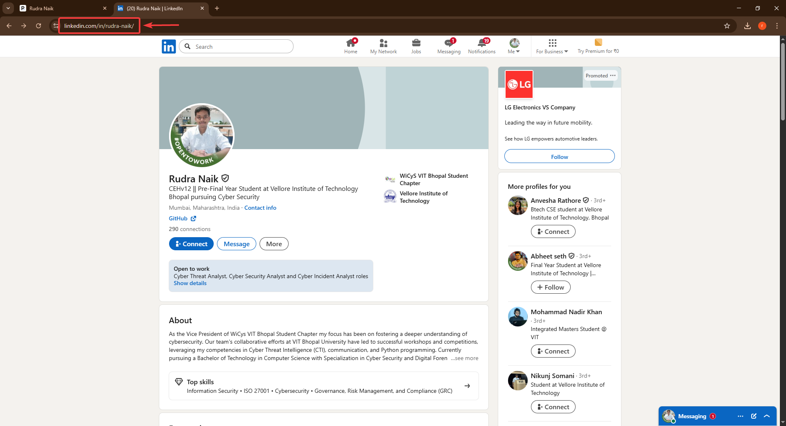Message Rudra Naik
The image size is (786, 426).
237,244
